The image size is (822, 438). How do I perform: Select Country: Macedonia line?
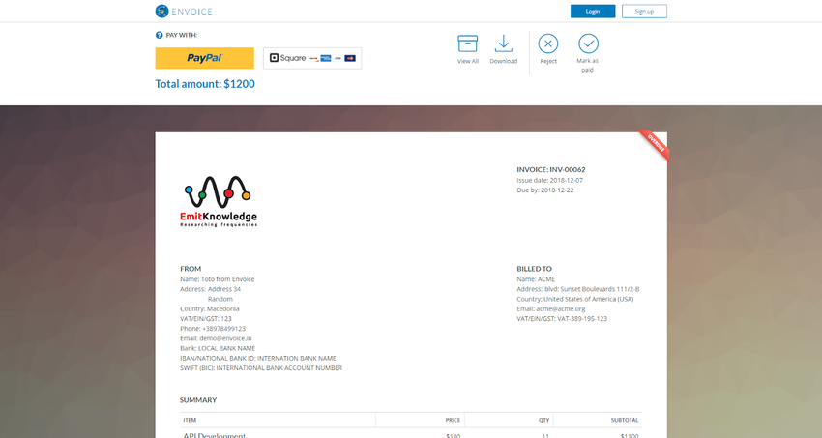210,309
